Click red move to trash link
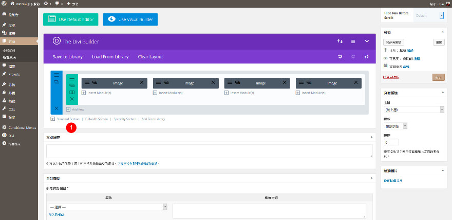 click(x=391, y=77)
